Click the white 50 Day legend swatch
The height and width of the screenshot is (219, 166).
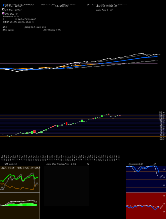click(x=3, y=10)
